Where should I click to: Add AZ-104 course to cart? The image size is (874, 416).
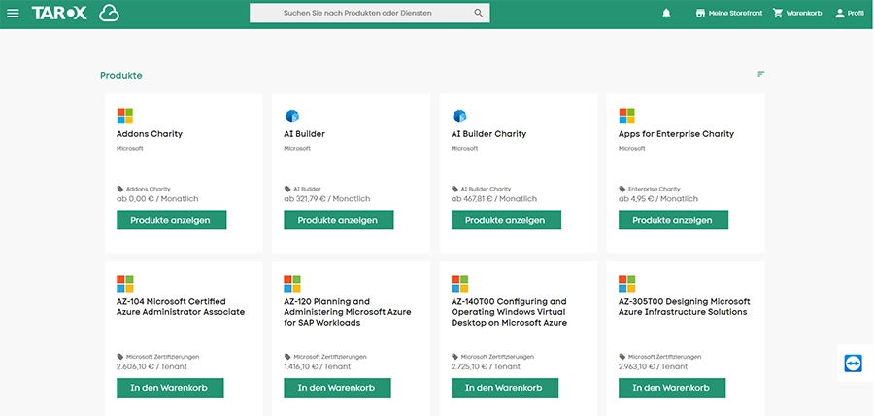coord(171,388)
